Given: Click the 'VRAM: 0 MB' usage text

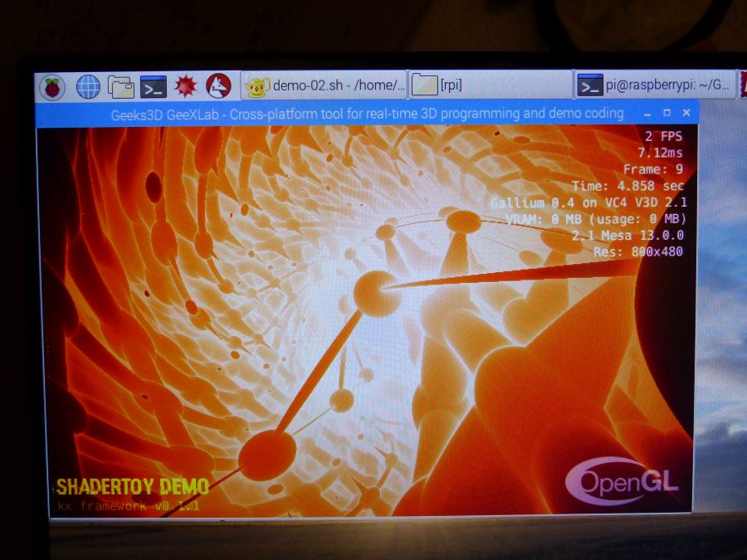Looking at the screenshot, I should (x=595, y=219).
